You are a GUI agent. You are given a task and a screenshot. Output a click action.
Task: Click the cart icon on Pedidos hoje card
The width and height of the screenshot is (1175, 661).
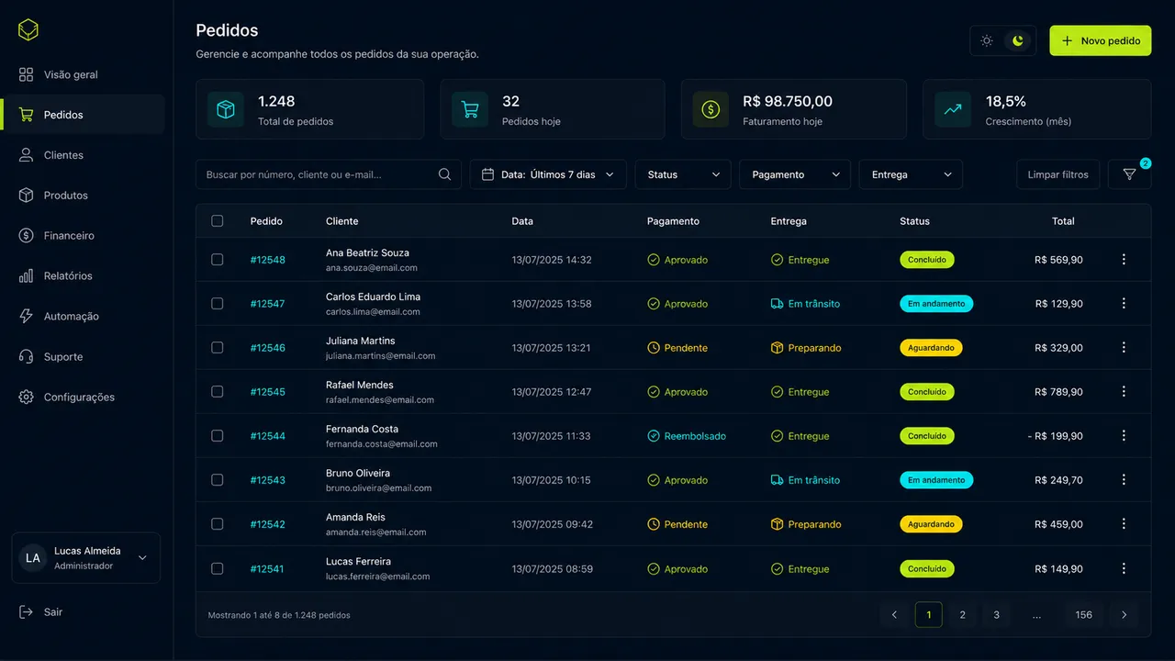coord(470,109)
